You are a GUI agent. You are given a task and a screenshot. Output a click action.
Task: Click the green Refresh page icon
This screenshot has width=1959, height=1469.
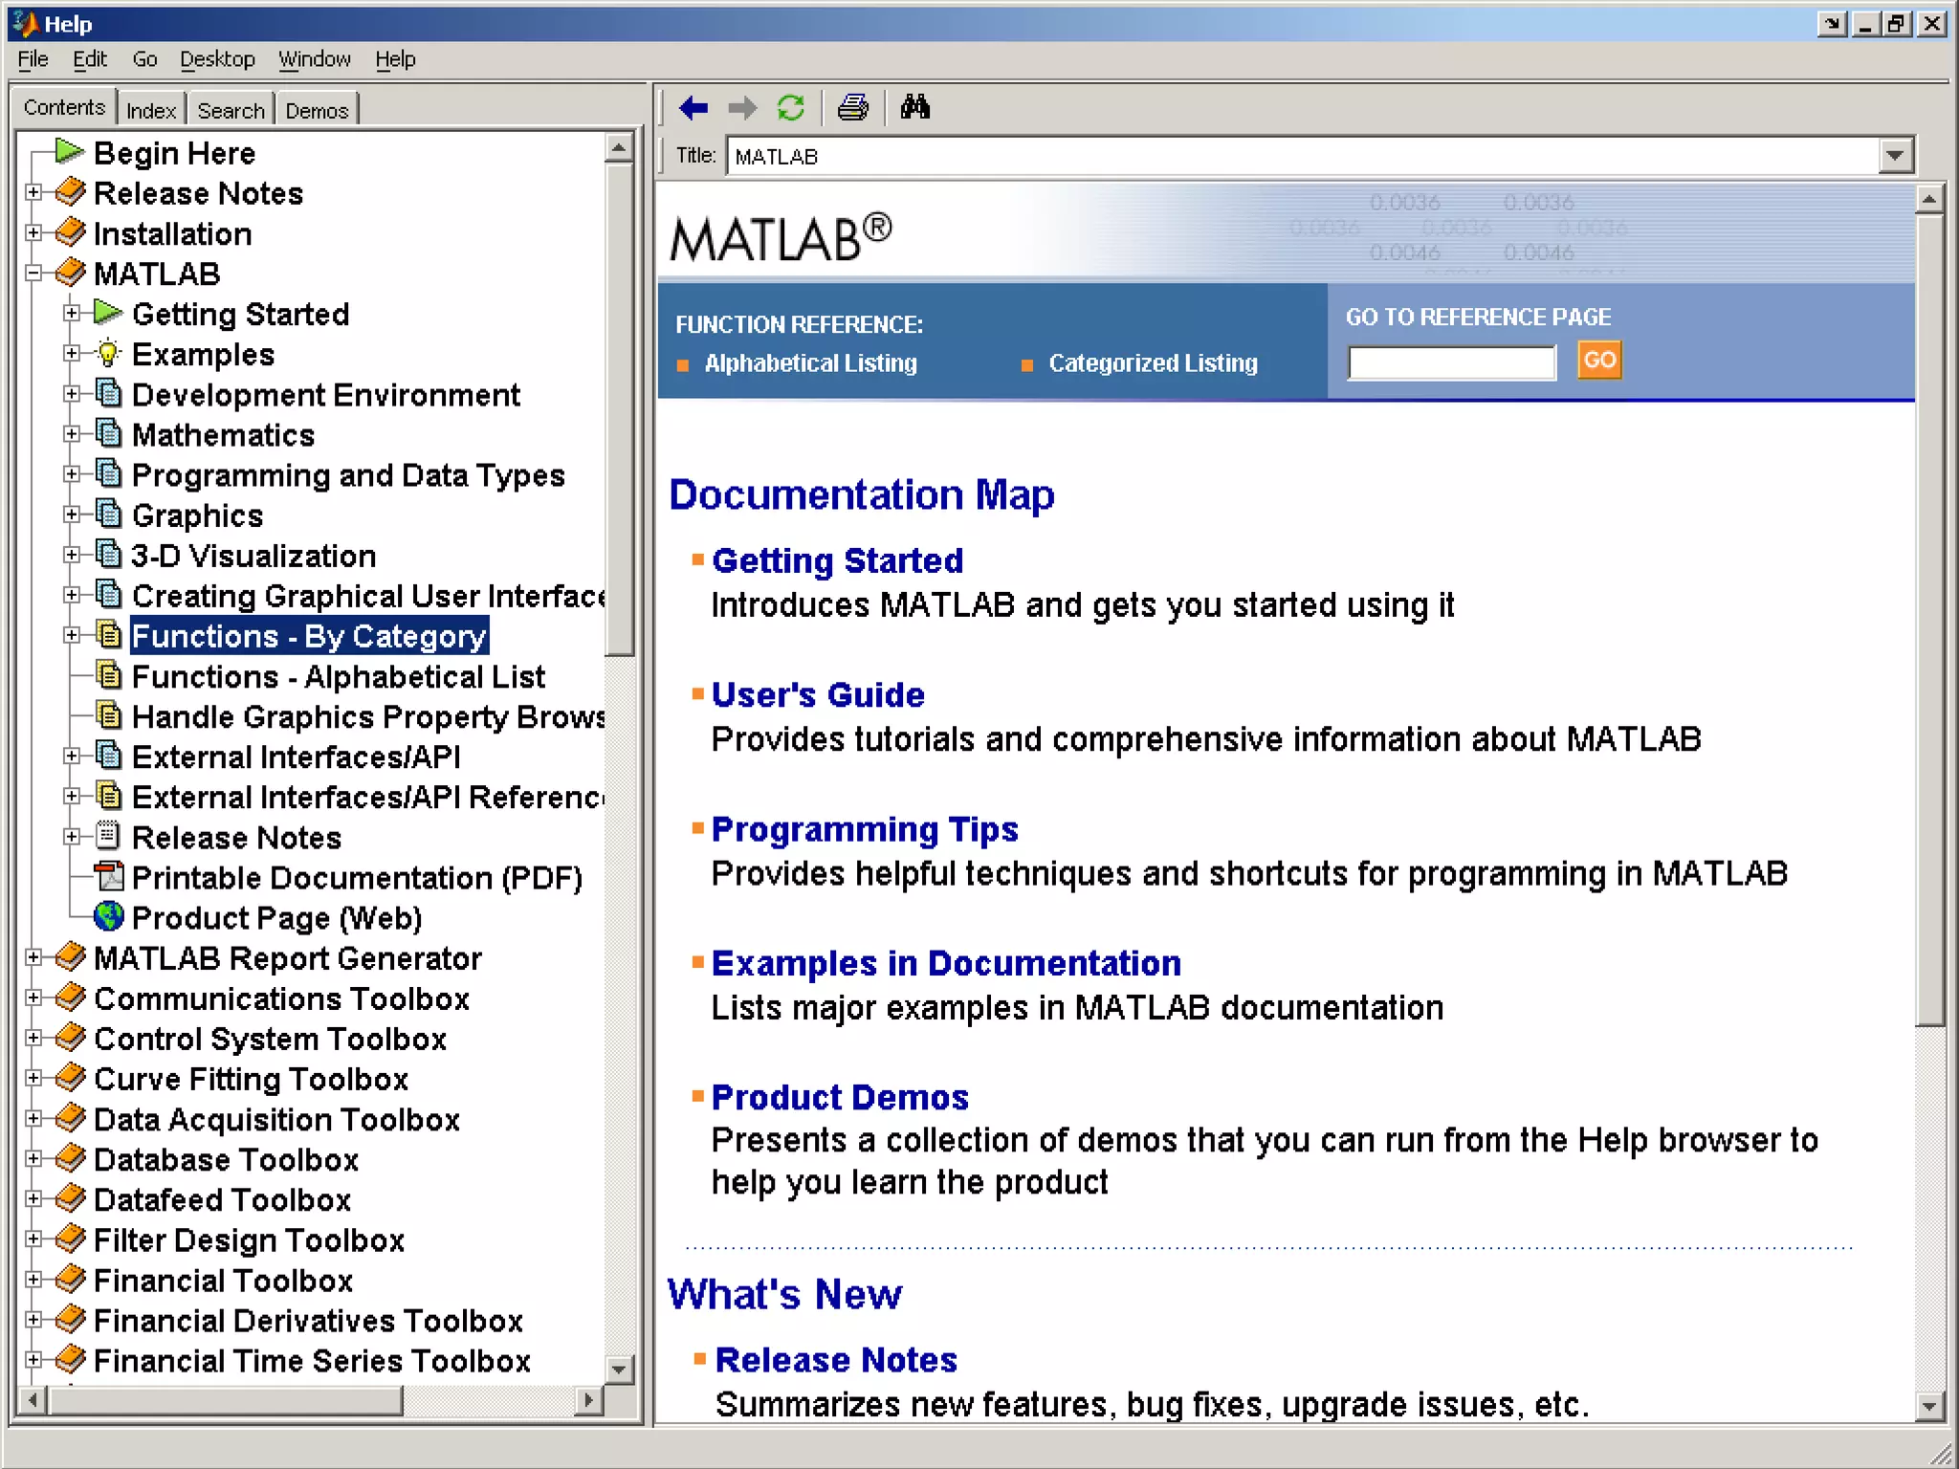pyautogui.click(x=791, y=108)
